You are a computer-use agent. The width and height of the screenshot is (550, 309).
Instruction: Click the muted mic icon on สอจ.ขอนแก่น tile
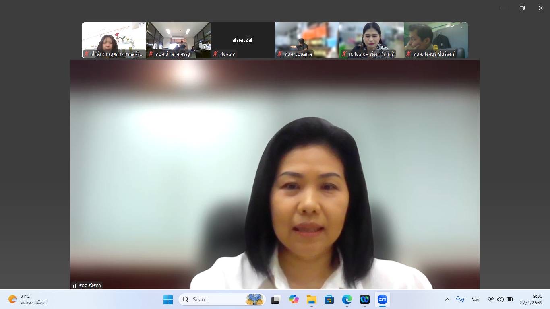pos(280,54)
